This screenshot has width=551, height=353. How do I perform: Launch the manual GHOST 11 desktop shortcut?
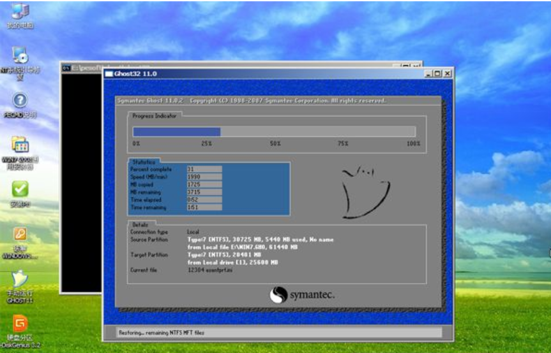[20, 280]
